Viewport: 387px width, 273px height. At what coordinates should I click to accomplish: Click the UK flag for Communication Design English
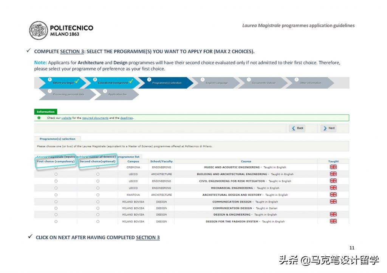[333, 201]
